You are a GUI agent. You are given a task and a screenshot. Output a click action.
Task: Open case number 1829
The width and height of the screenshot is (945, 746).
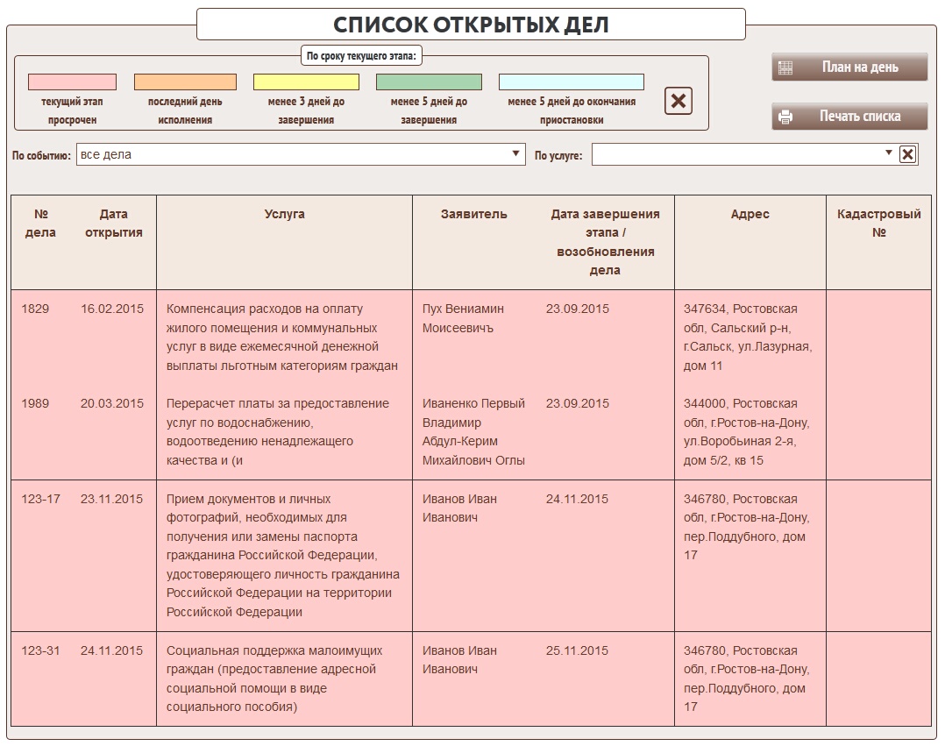pyautogui.click(x=35, y=309)
